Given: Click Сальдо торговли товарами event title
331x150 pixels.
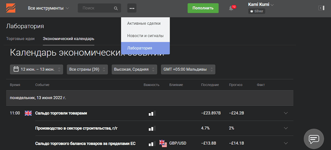Looking at the screenshot, I should [61, 113].
